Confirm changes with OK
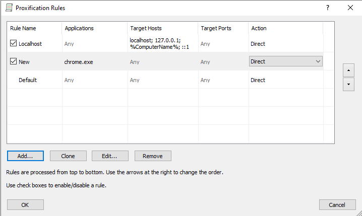Viewport: 362px width, 216px height. [x=25, y=205]
